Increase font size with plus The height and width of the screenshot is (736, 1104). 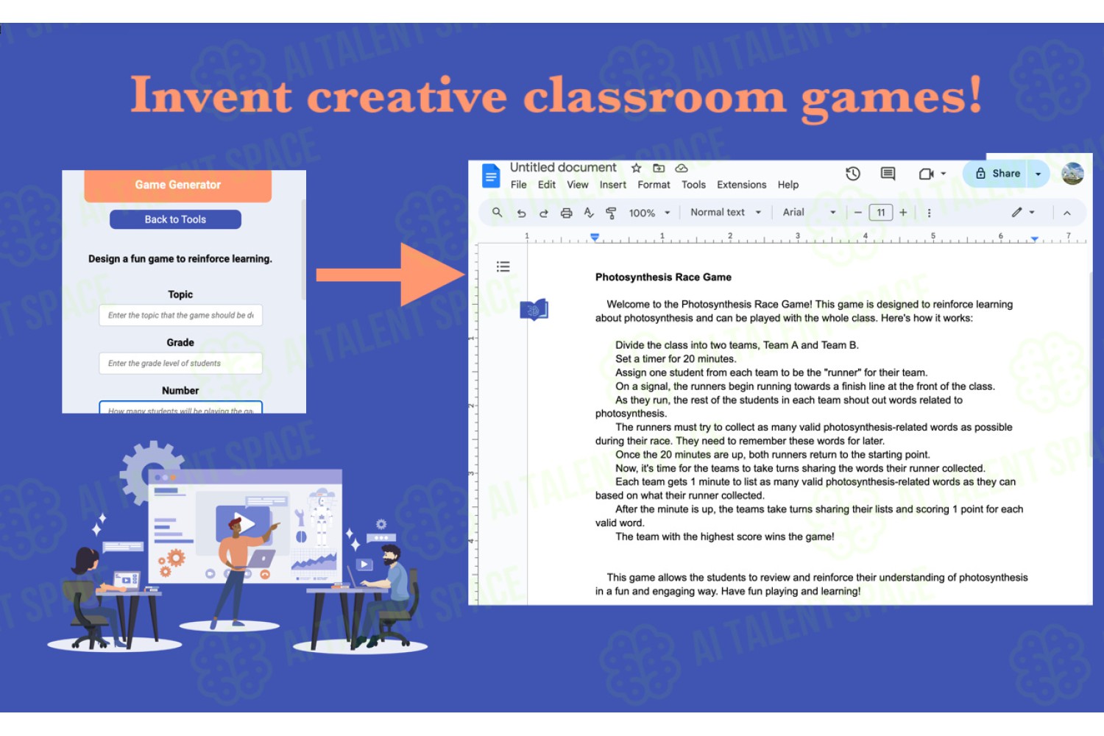[x=903, y=213]
